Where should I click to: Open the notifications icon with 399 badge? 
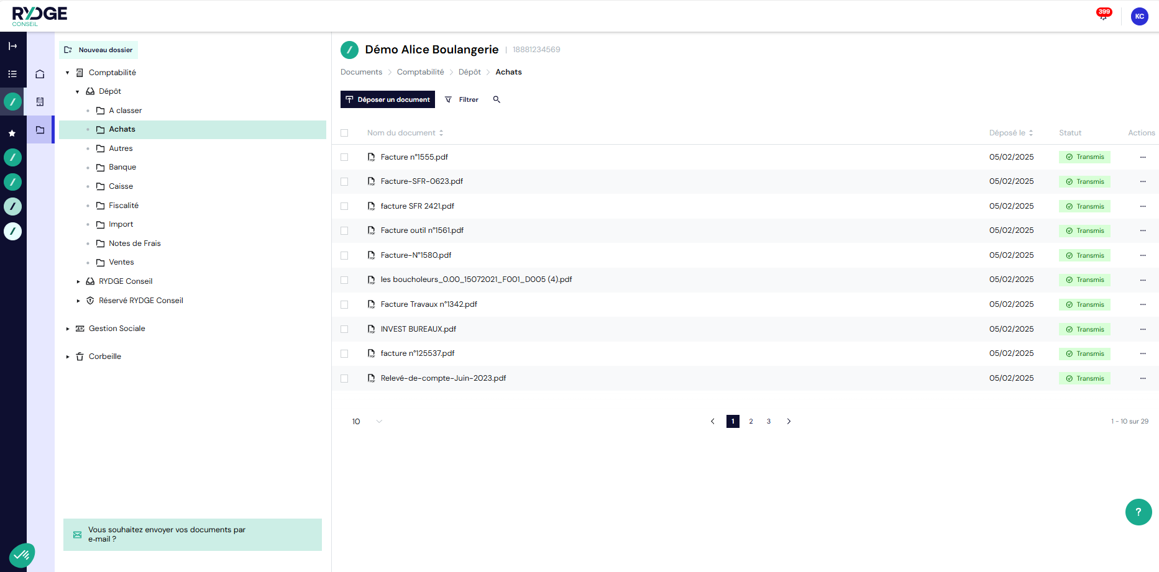1103,16
